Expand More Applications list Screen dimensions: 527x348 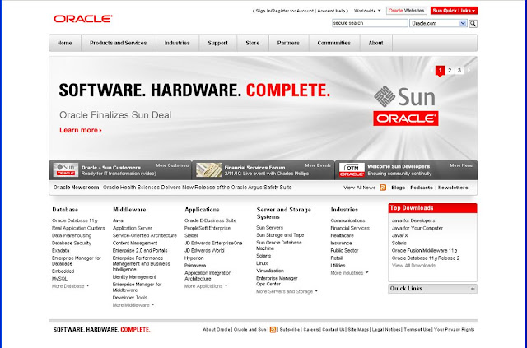point(206,286)
